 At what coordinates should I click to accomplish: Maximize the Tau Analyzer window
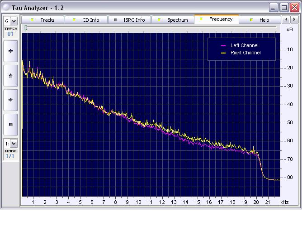tap(284, 7)
